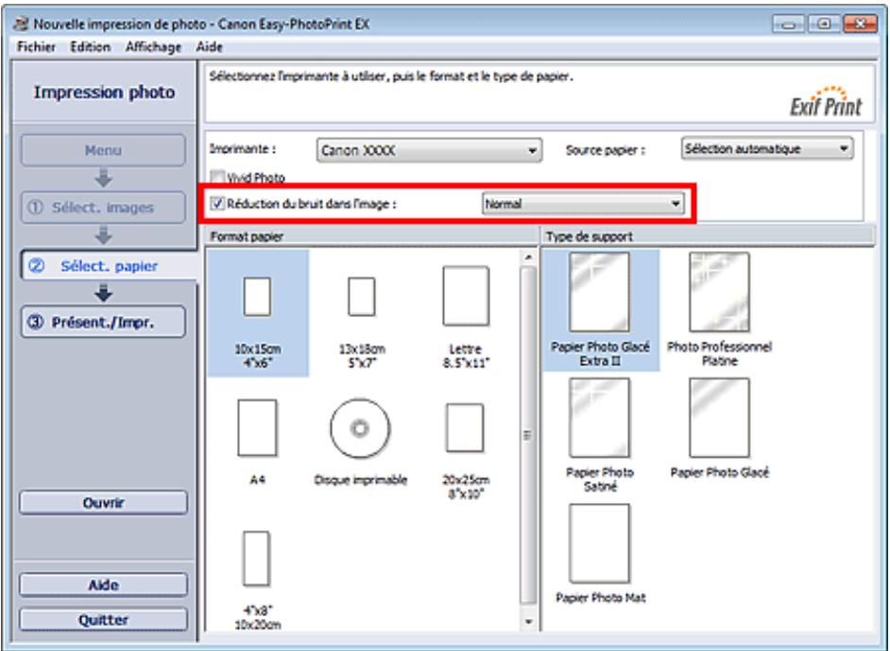Choose Papier Photo Mat media type
This screenshot has height=651, width=890.
point(599,544)
